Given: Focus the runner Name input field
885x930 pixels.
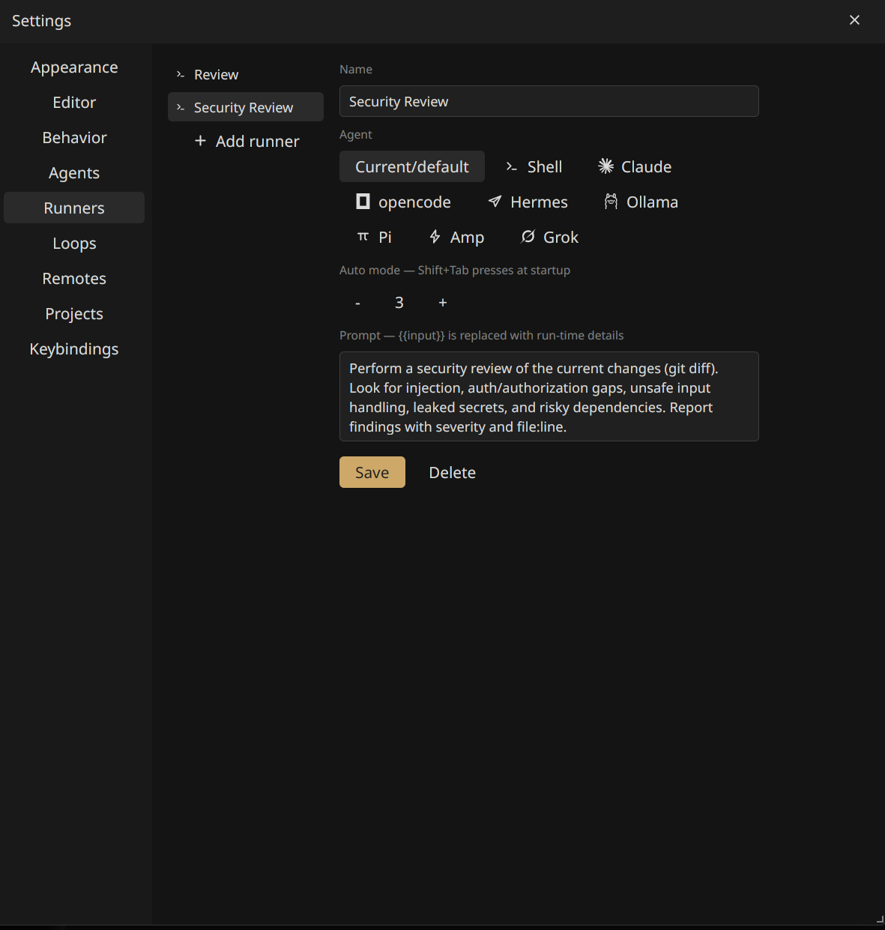Looking at the screenshot, I should click(549, 101).
